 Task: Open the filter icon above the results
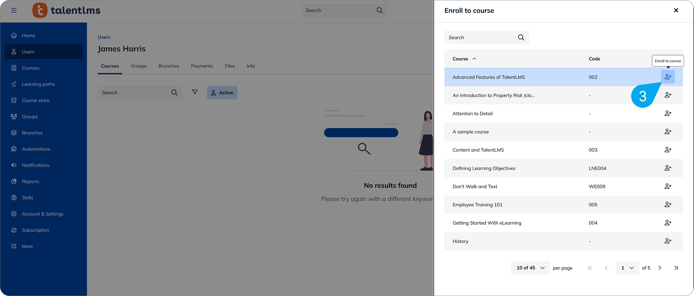(x=195, y=92)
